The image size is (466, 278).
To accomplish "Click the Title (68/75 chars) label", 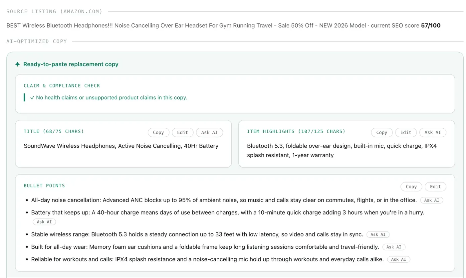I will pyautogui.click(x=54, y=131).
